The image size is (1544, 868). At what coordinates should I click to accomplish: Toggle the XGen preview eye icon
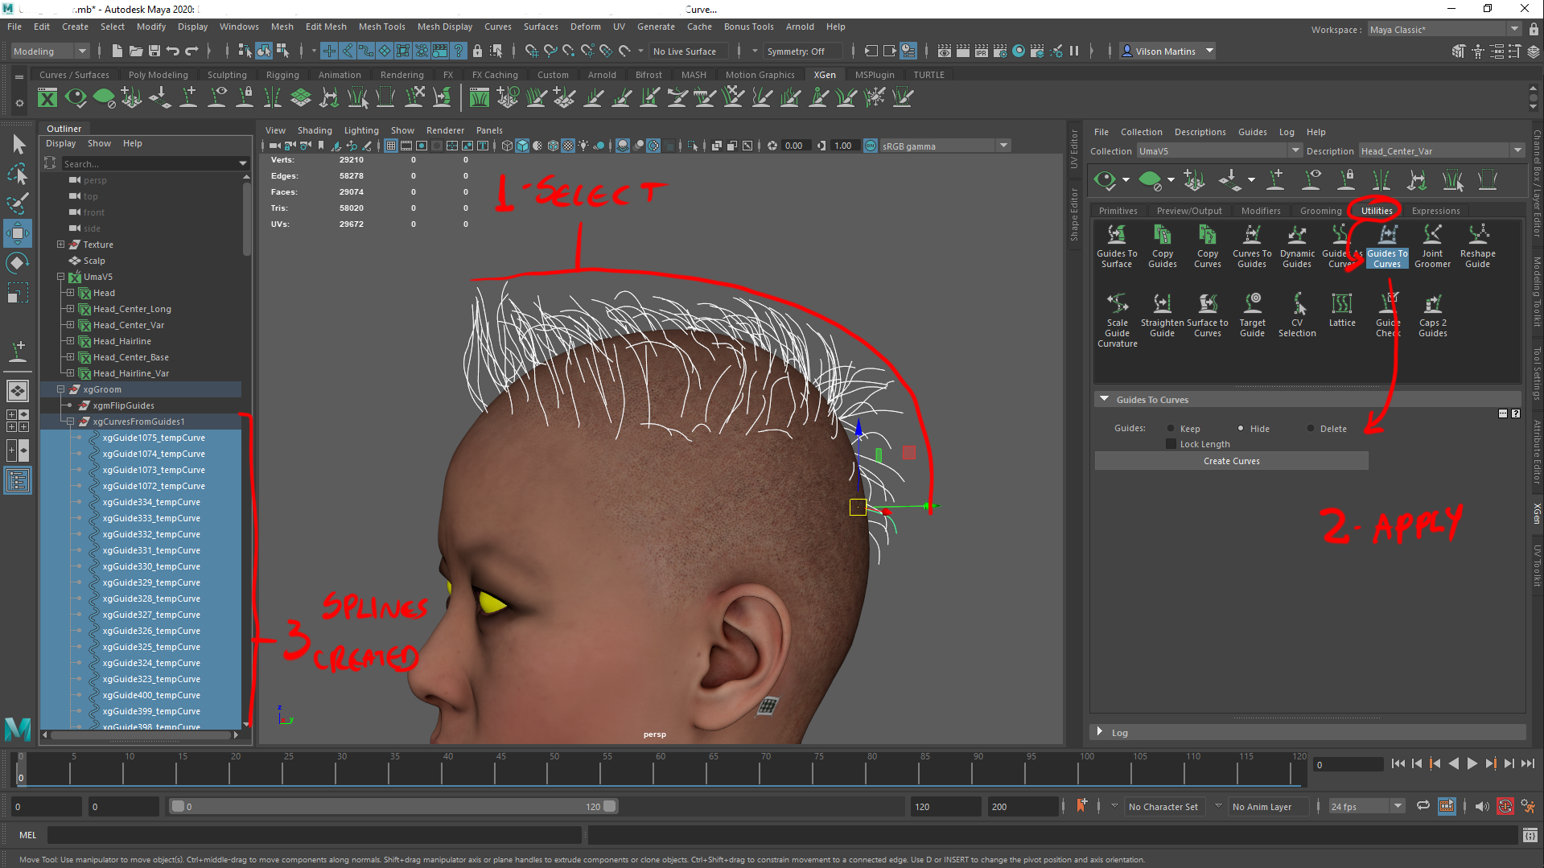pos(1105,180)
